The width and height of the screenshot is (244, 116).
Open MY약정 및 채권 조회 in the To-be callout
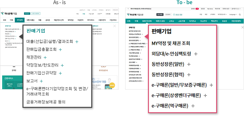coord(171,43)
